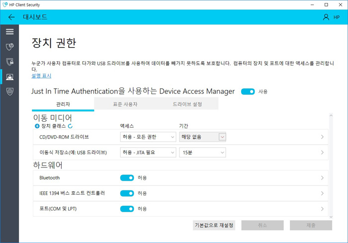Click the 기본값으로 재설정 button
Screen dimensions: 348x243
214,225
